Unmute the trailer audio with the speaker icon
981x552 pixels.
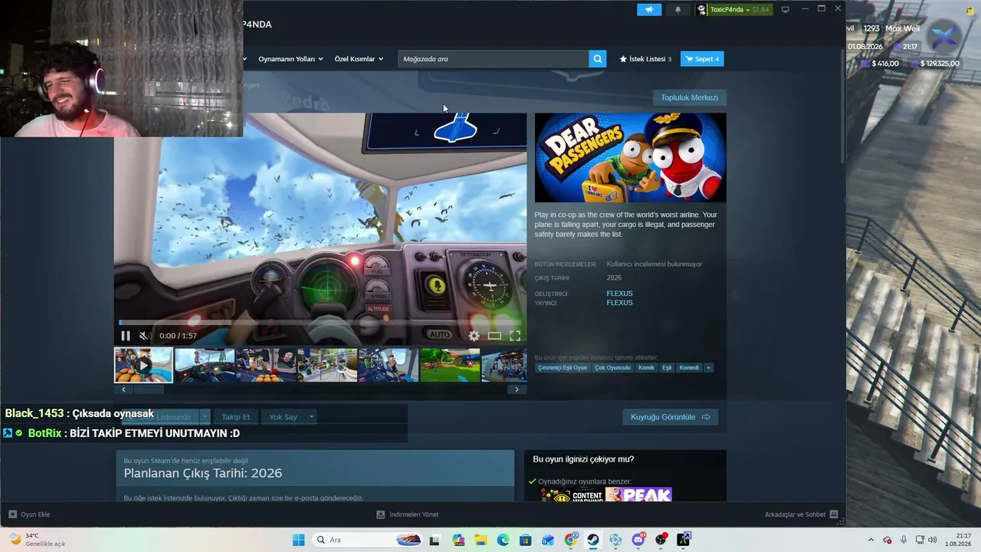click(144, 336)
